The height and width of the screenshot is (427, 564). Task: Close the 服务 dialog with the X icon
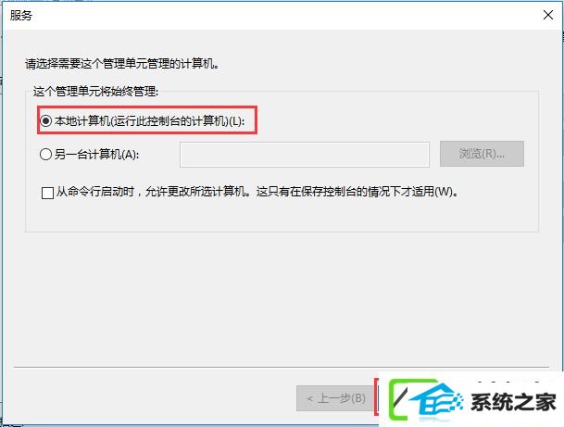(548, 15)
